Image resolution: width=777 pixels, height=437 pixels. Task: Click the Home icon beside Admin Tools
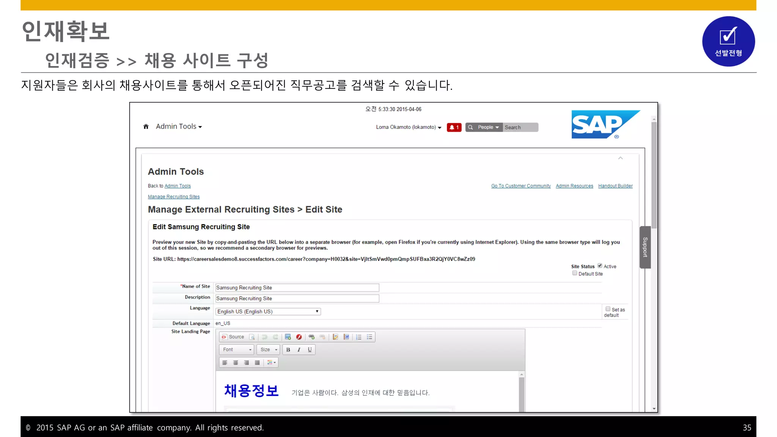point(146,127)
